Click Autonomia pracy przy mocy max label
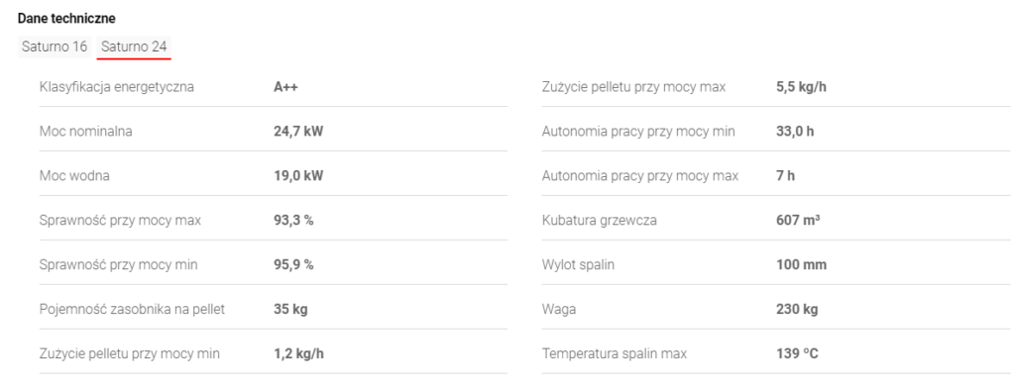This screenshot has width=1015, height=390. (x=640, y=176)
